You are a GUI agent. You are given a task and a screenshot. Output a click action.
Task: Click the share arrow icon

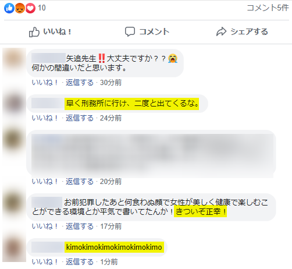[221, 31]
